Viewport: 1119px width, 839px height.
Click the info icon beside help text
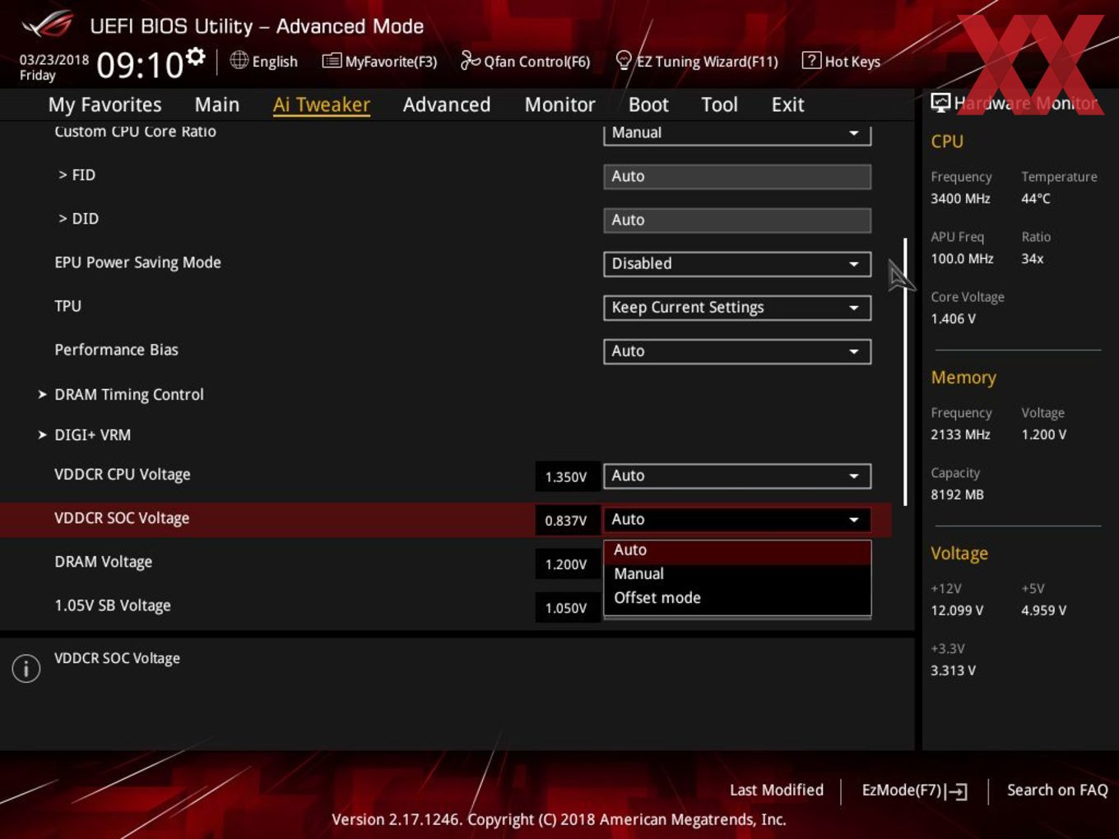26,668
